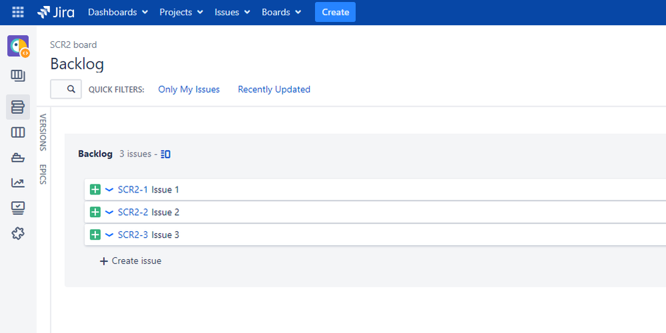Click Create issue under the backlog
The width and height of the screenshot is (666, 333).
(130, 261)
